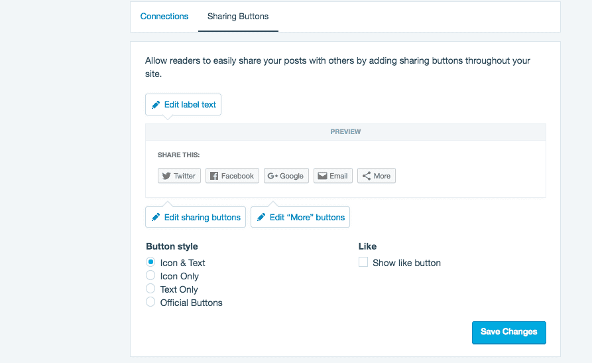592x363 pixels.
Task: Click the Google Plus icon in preview
Action: pyautogui.click(x=272, y=176)
